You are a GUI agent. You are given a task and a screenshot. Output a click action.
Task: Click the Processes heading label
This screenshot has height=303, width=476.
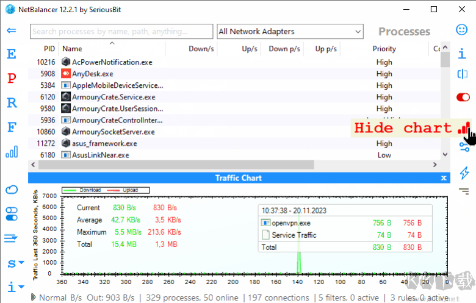pos(405,32)
